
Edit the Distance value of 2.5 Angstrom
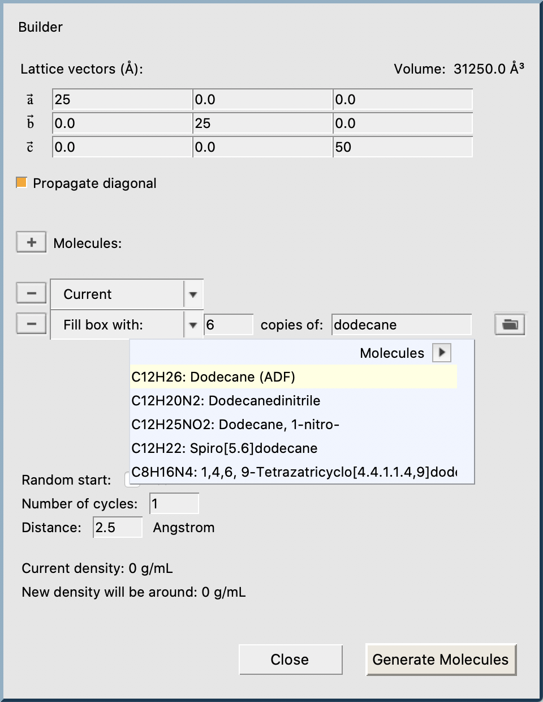[x=117, y=526]
